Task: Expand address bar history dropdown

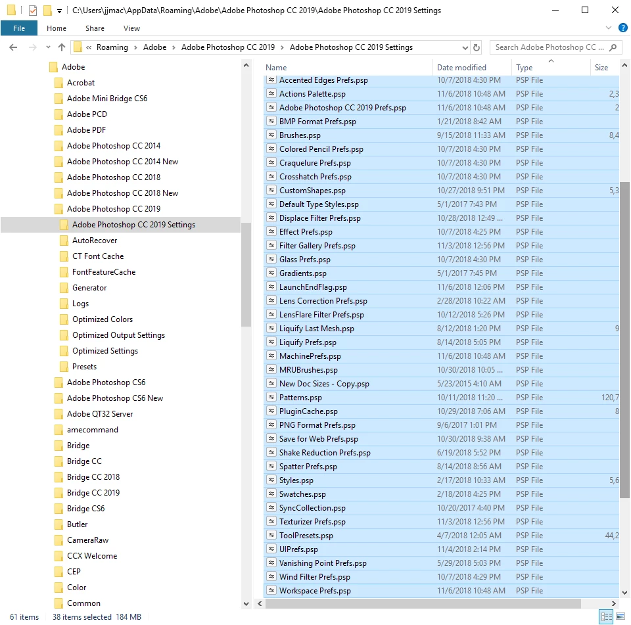Action: click(x=465, y=47)
